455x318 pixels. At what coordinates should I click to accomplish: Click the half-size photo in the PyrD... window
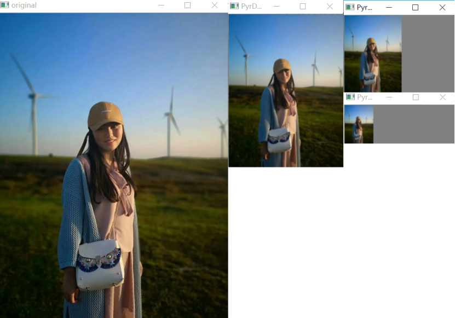[x=286, y=90]
